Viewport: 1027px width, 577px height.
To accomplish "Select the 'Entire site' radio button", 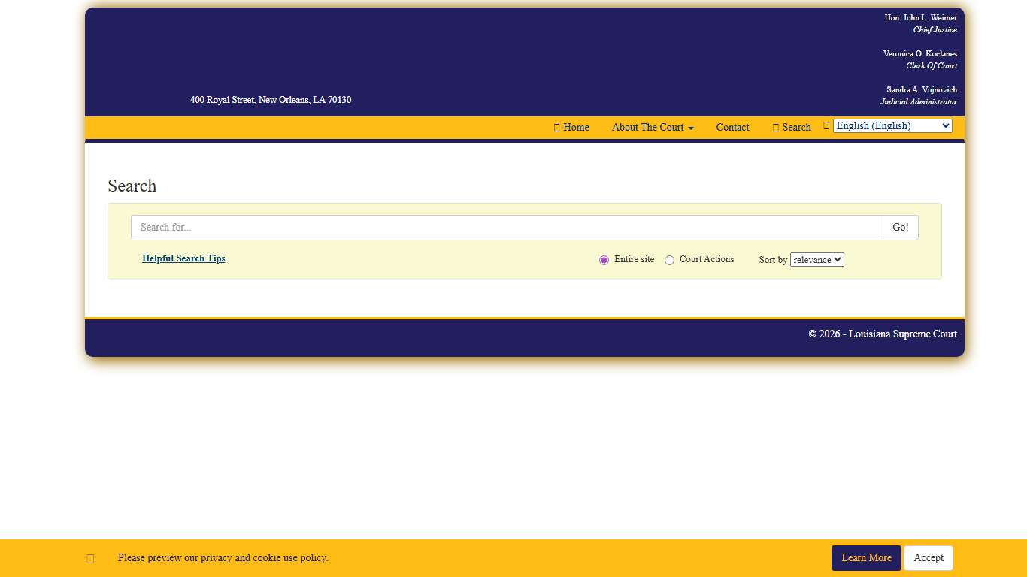I will click(x=604, y=259).
